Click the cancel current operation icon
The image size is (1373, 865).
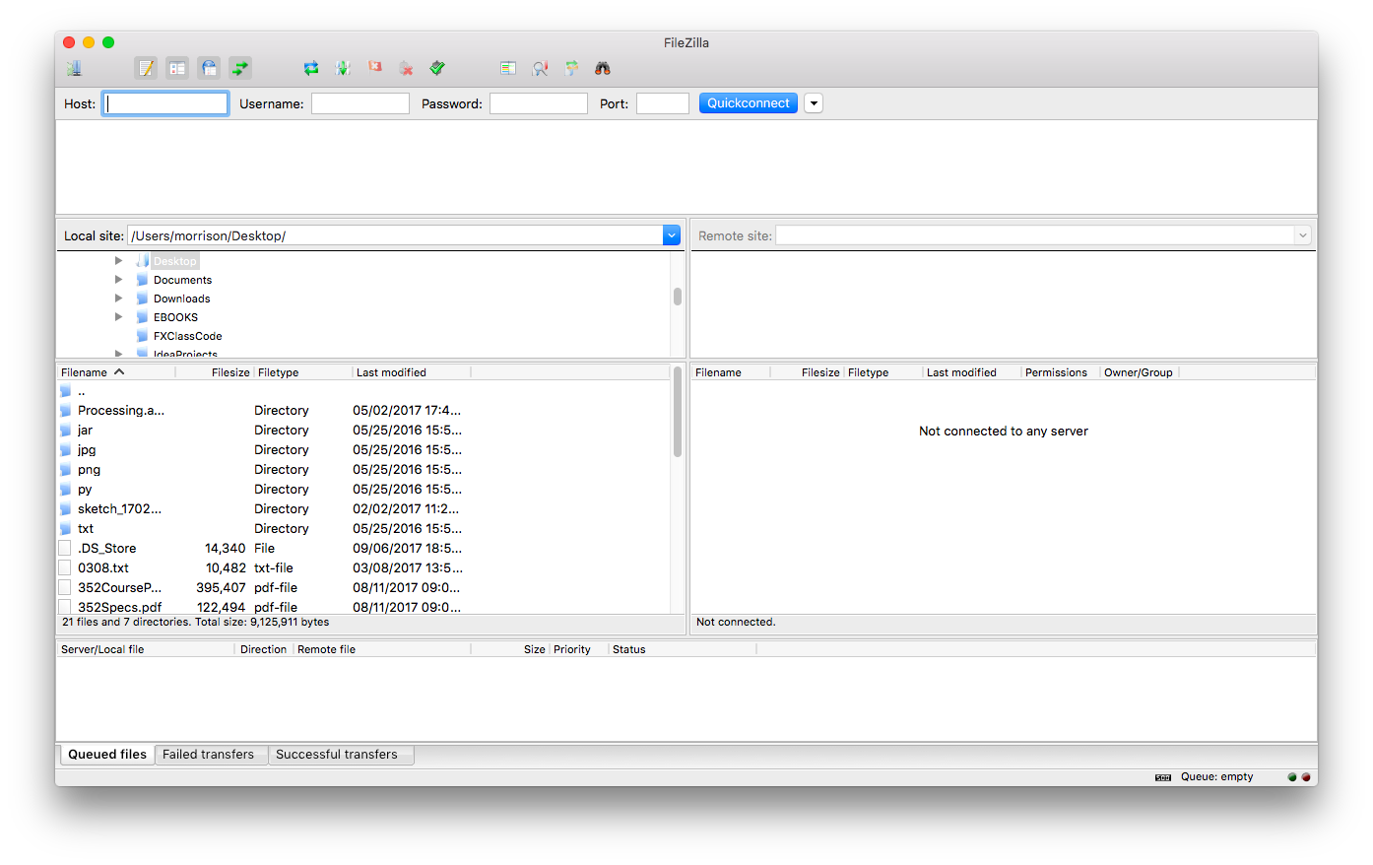pyautogui.click(x=374, y=67)
